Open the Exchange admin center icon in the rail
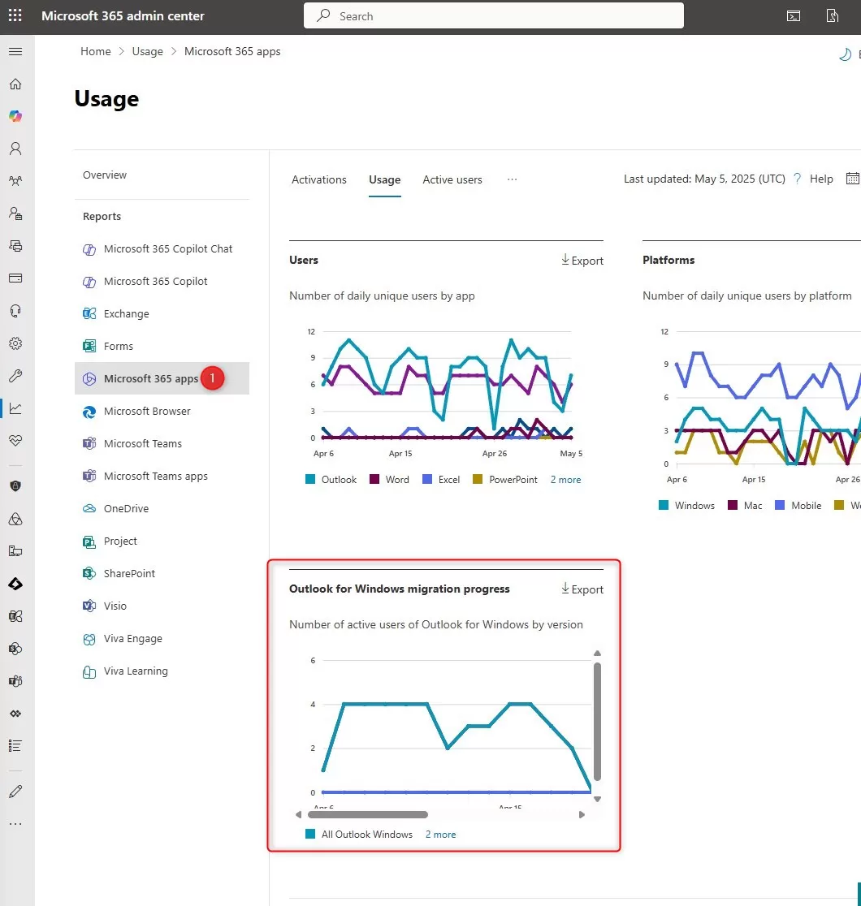Image resolution: width=861 pixels, height=906 pixels. tap(15, 616)
